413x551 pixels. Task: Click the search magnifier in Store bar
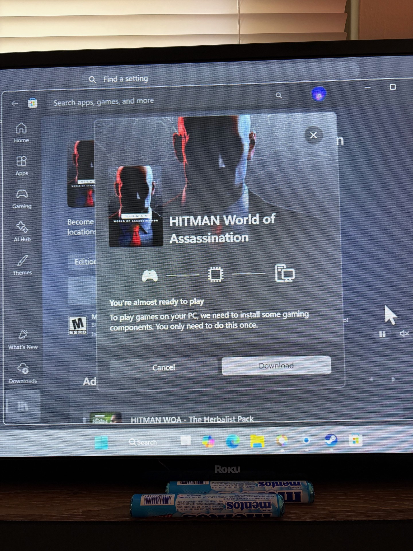point(279,95)
